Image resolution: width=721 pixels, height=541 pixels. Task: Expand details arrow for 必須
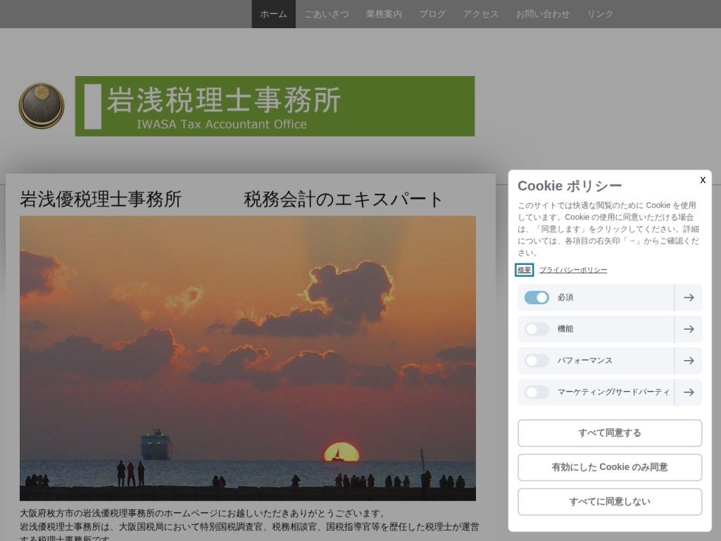point(689,298)
